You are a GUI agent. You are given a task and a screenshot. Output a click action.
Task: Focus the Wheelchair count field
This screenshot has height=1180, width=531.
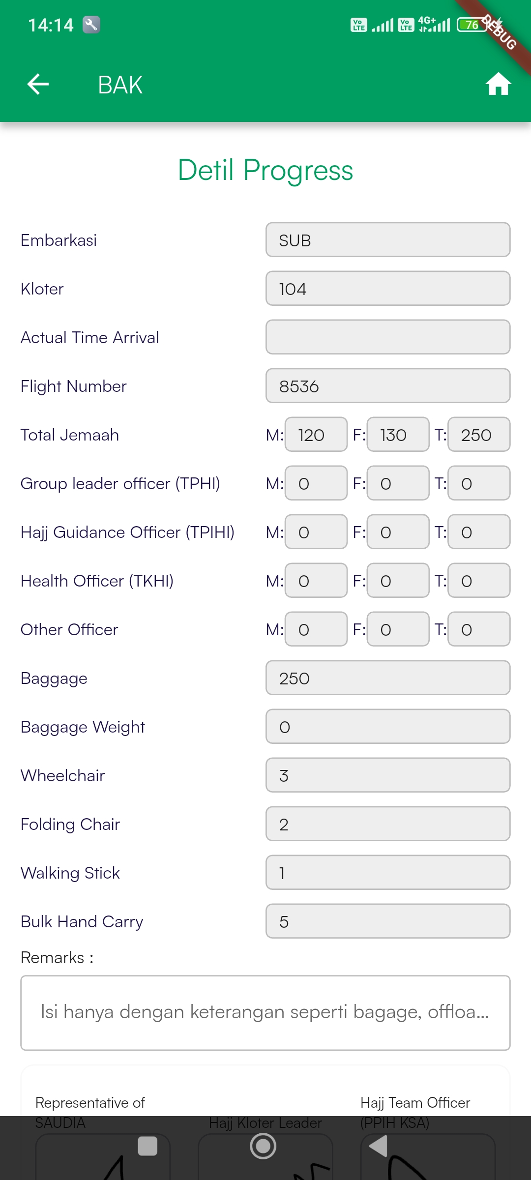point(387,775)
